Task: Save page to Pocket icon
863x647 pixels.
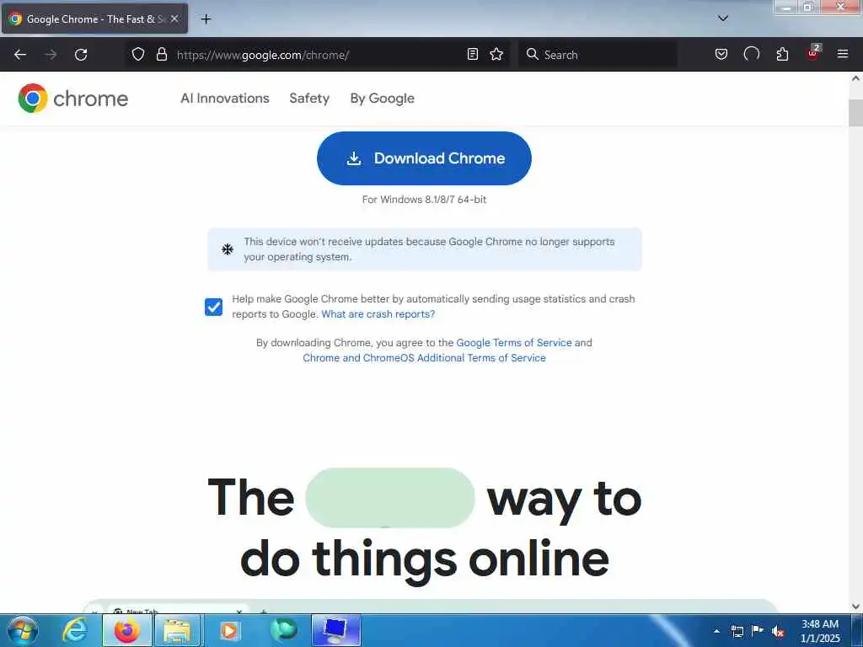Action: [721, 54]
